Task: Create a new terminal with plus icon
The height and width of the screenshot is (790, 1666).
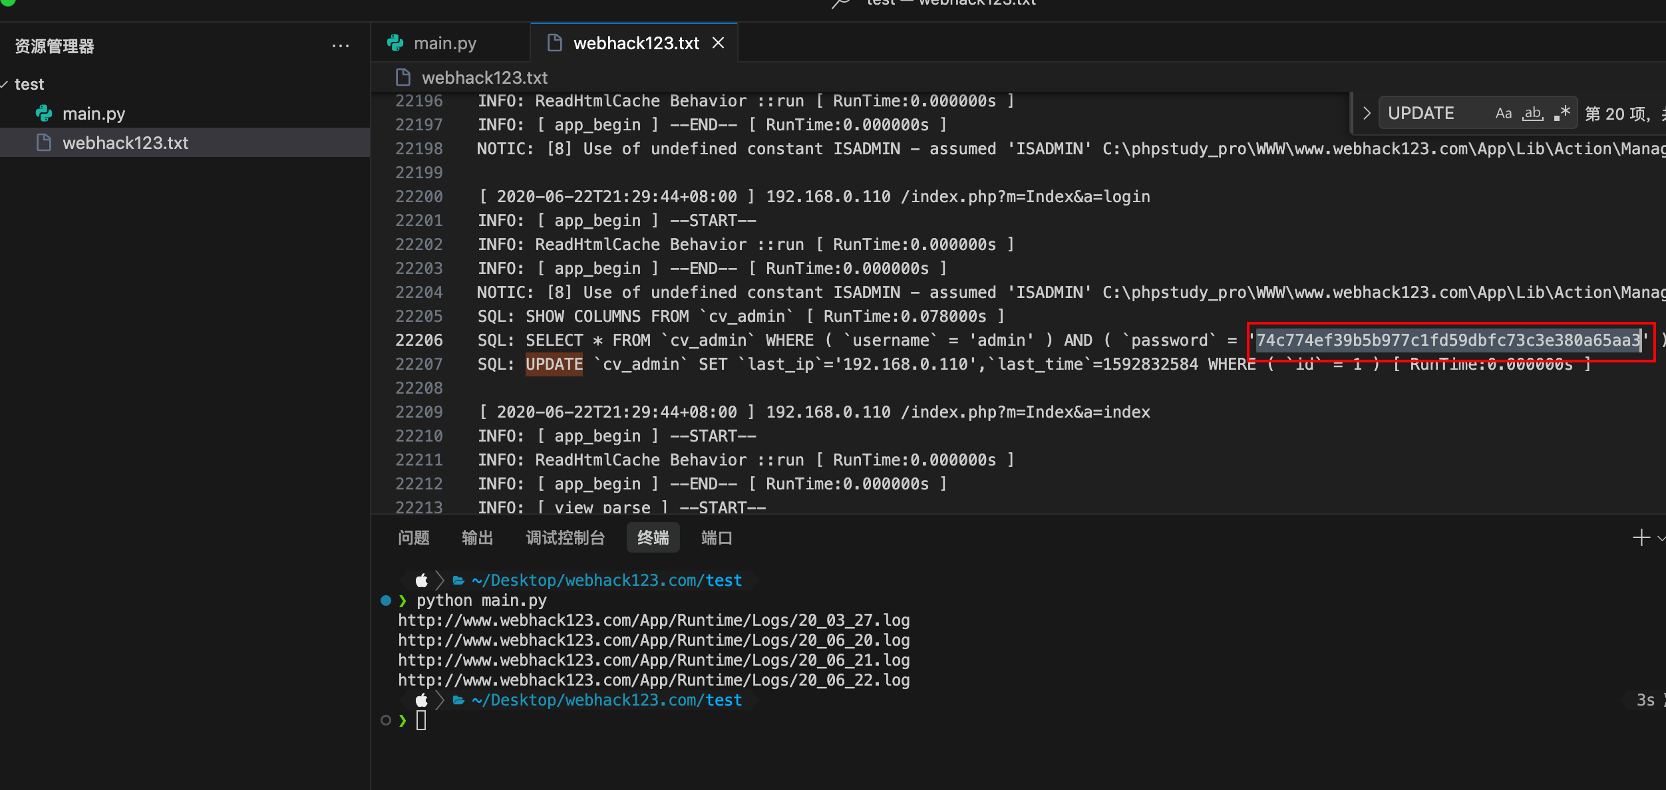Action: click(1641, 537)
